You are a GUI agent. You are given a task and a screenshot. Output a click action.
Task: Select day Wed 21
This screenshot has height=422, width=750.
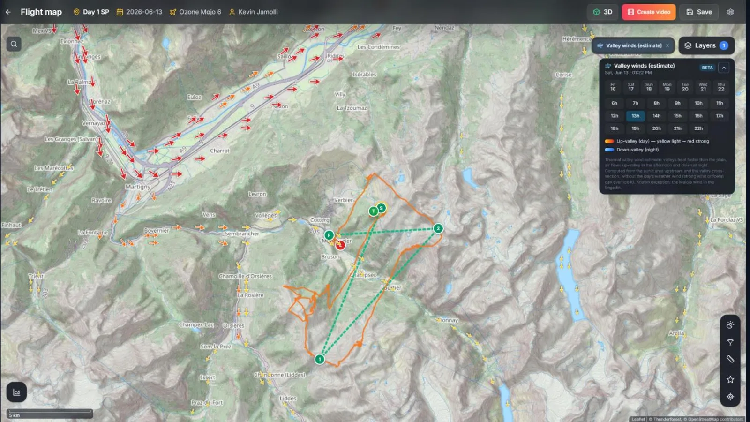703,87
